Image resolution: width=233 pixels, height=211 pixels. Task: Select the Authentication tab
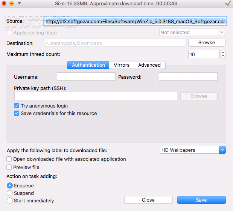88,65
